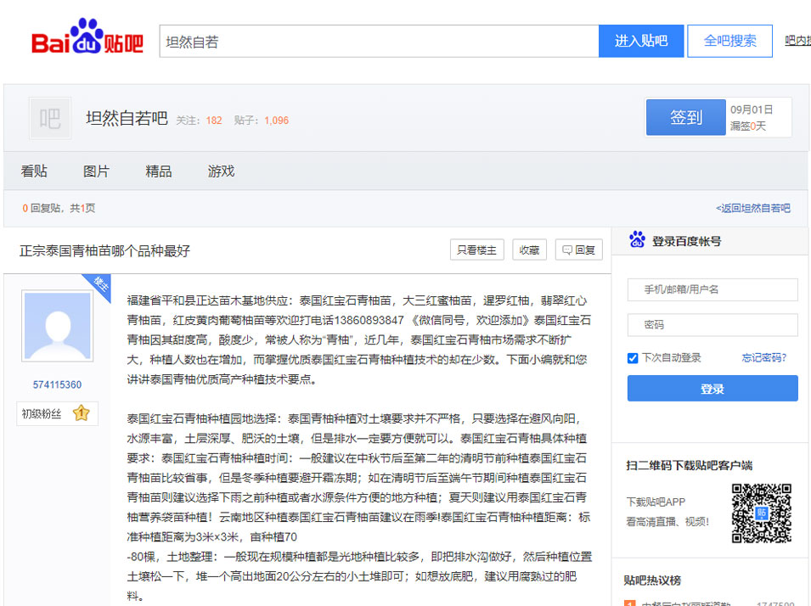811x606 pixels.
Task: Click the 关注: 182 follower count
Action: click(199, 121)
